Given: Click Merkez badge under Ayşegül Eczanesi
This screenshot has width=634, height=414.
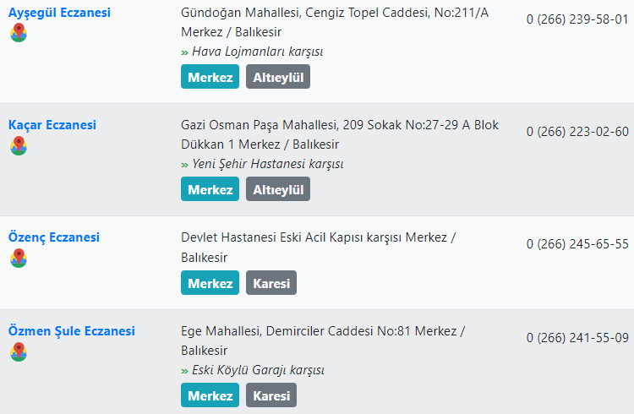Looking at the screenshot, I should (210, 76).
